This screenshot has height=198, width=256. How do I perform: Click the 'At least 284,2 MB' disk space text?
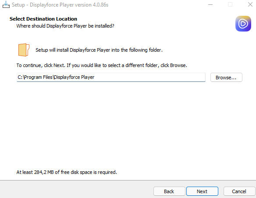pyautogui.click(x=67, y=172)
